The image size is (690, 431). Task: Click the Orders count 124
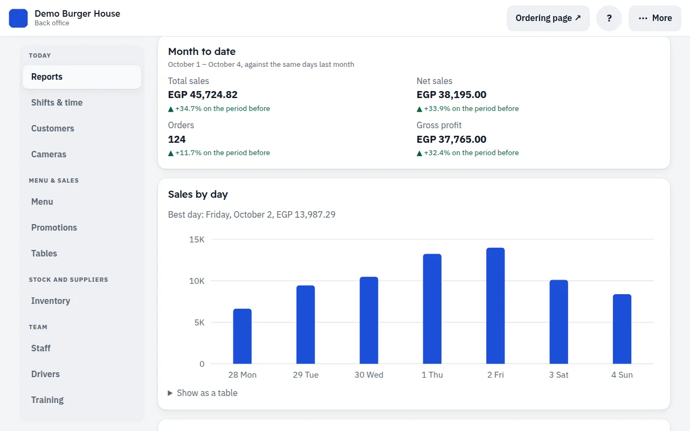click(x=177, y=140)
